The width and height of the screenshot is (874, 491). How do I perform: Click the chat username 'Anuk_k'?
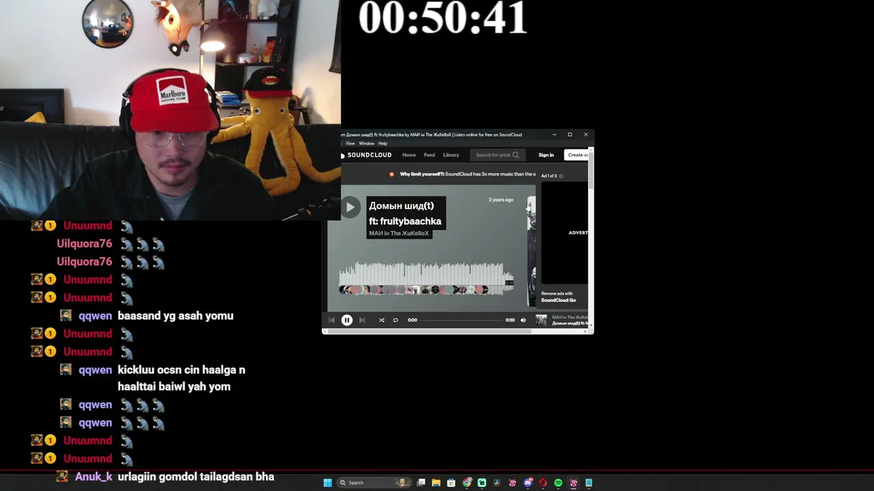tap(94, 477)
